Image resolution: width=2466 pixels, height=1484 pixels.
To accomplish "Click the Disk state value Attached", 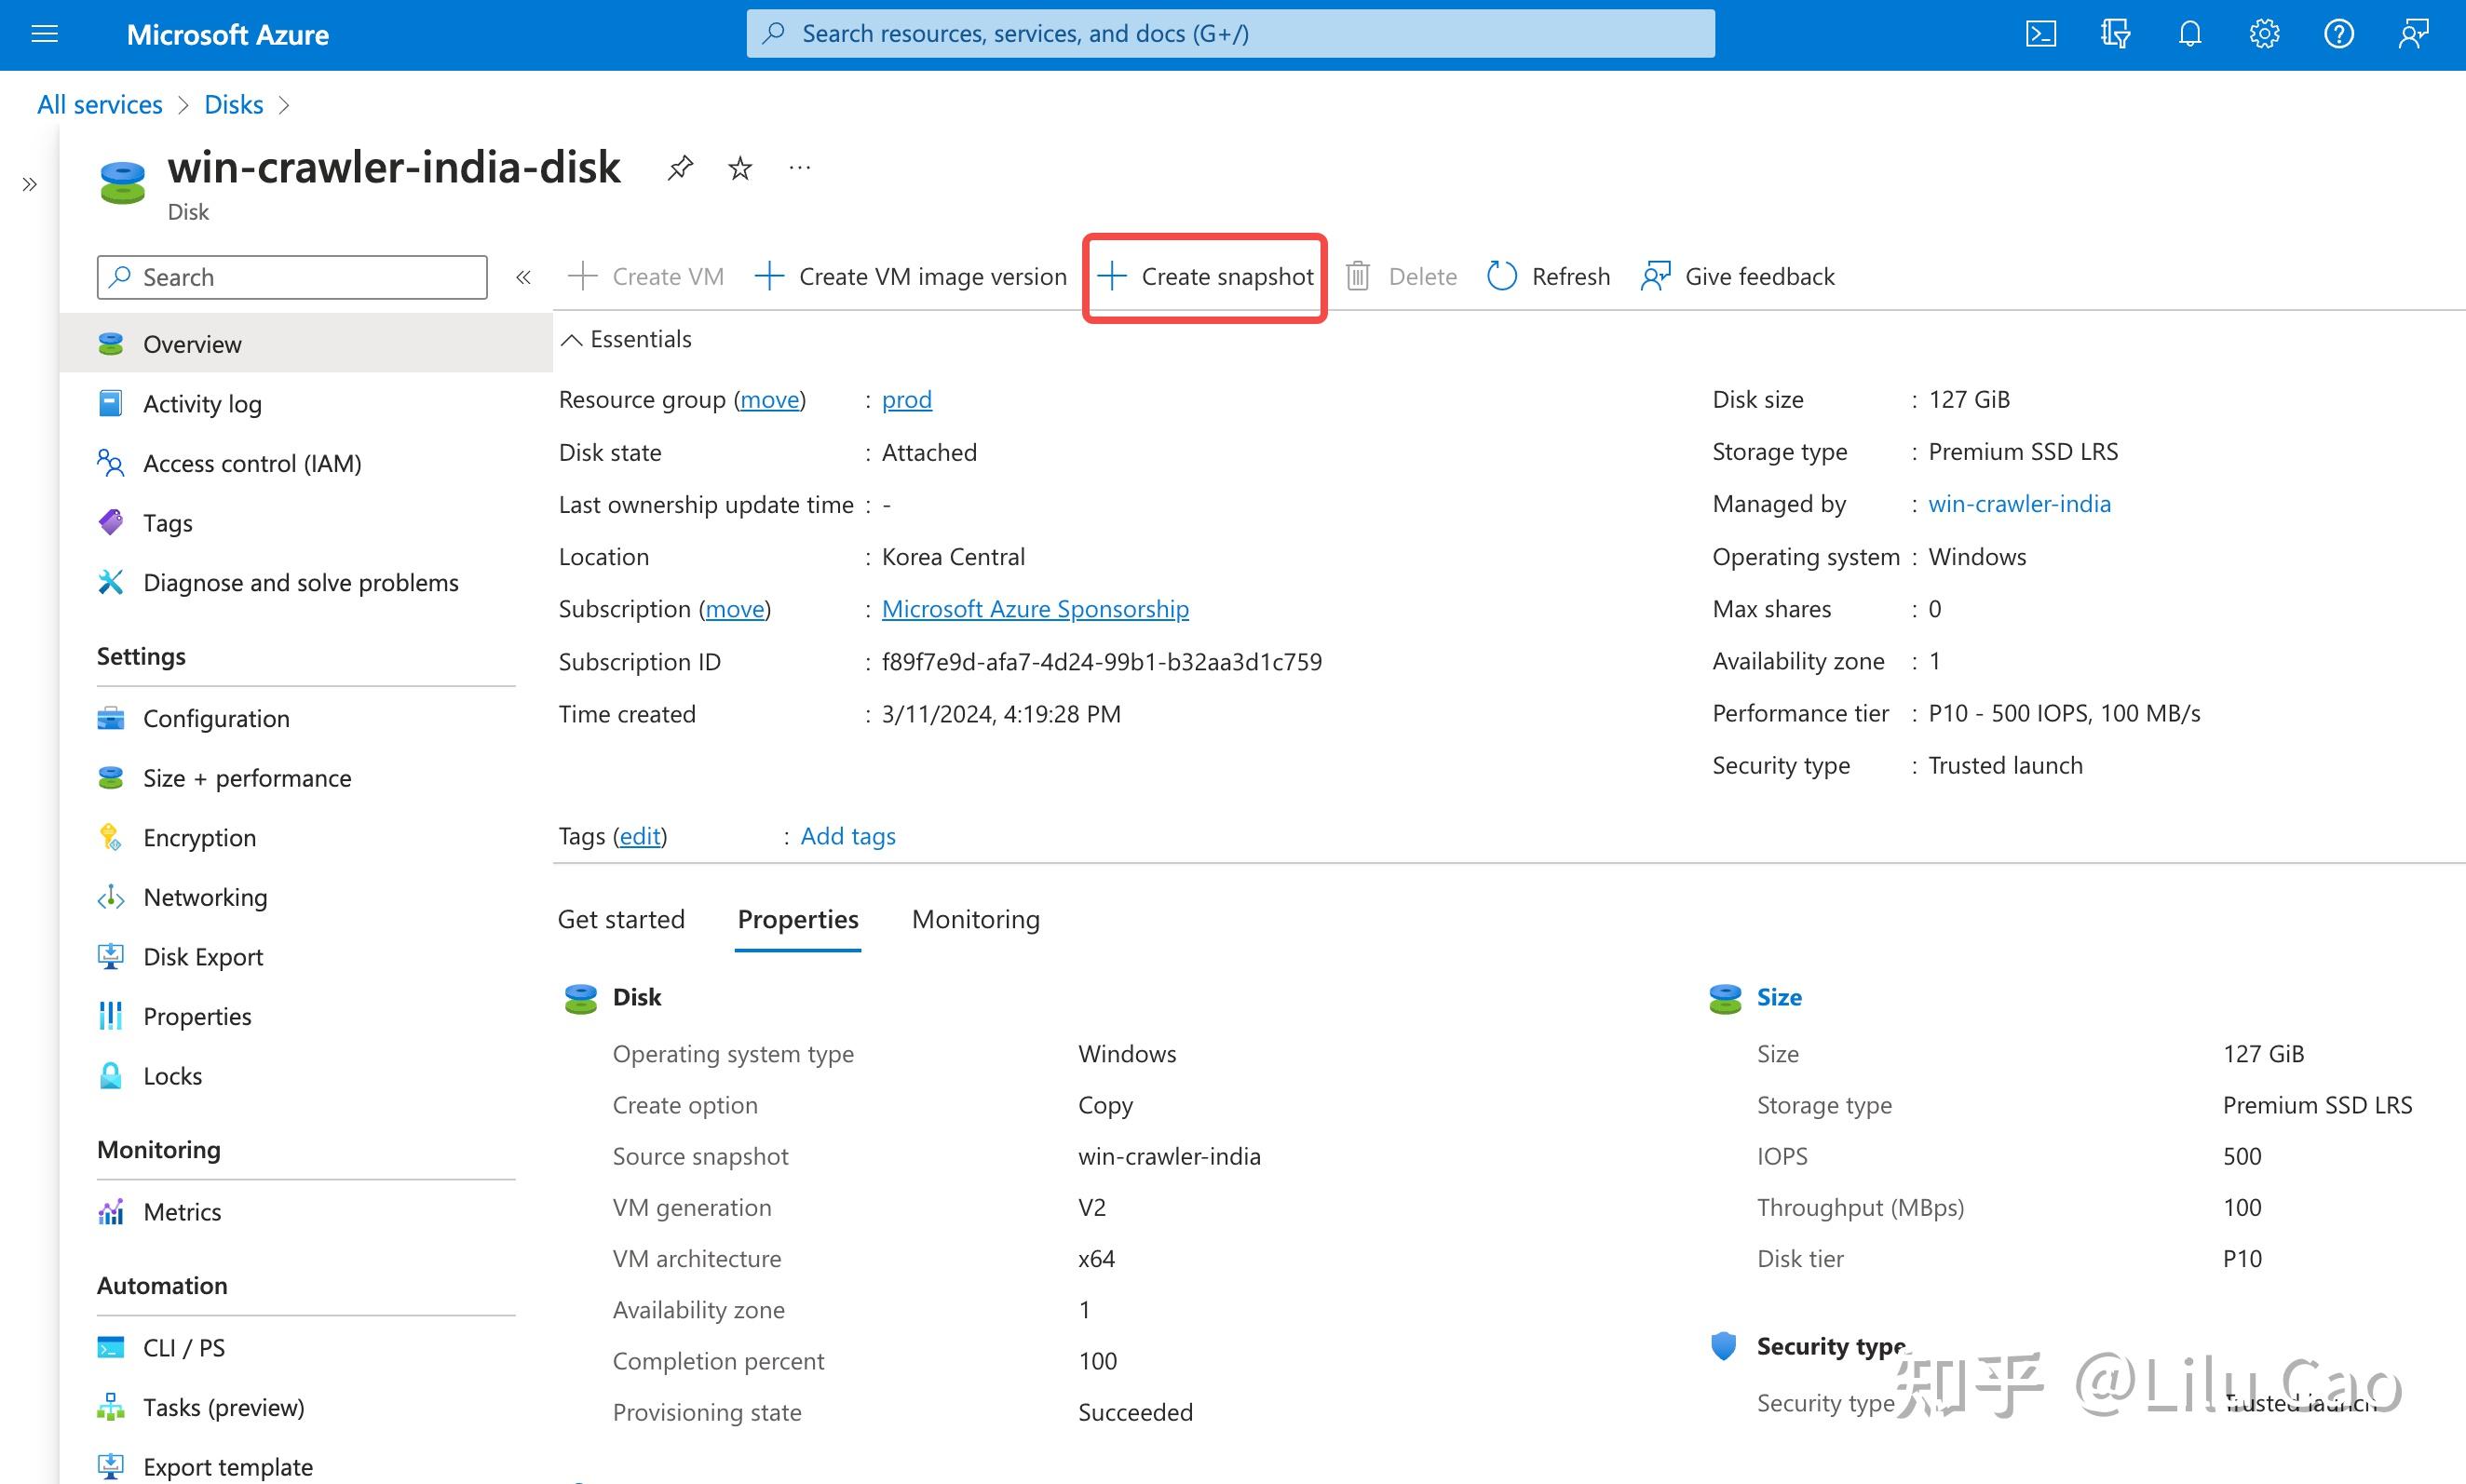I will click(x=929, y=453).
